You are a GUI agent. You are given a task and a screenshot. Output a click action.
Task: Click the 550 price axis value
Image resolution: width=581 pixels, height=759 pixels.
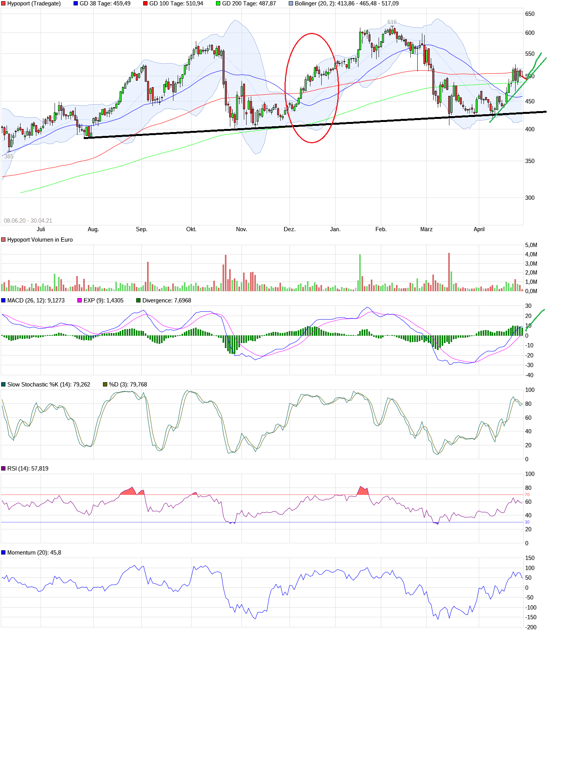[530, 54]
